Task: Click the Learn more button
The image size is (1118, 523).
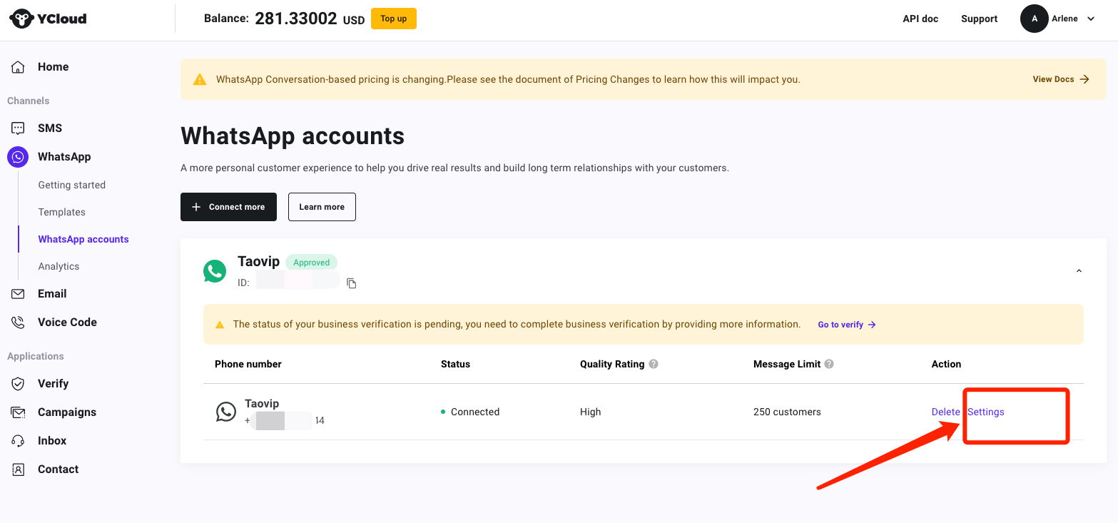Action: pyautogui.click(x=322, y=207)
